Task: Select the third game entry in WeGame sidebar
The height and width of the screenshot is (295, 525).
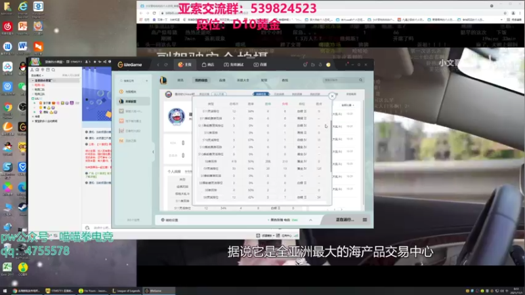Action: pos(133,111)
